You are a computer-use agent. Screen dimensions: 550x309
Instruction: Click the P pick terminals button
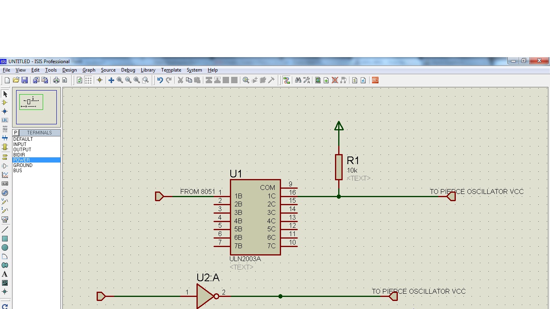pos(16,132)
